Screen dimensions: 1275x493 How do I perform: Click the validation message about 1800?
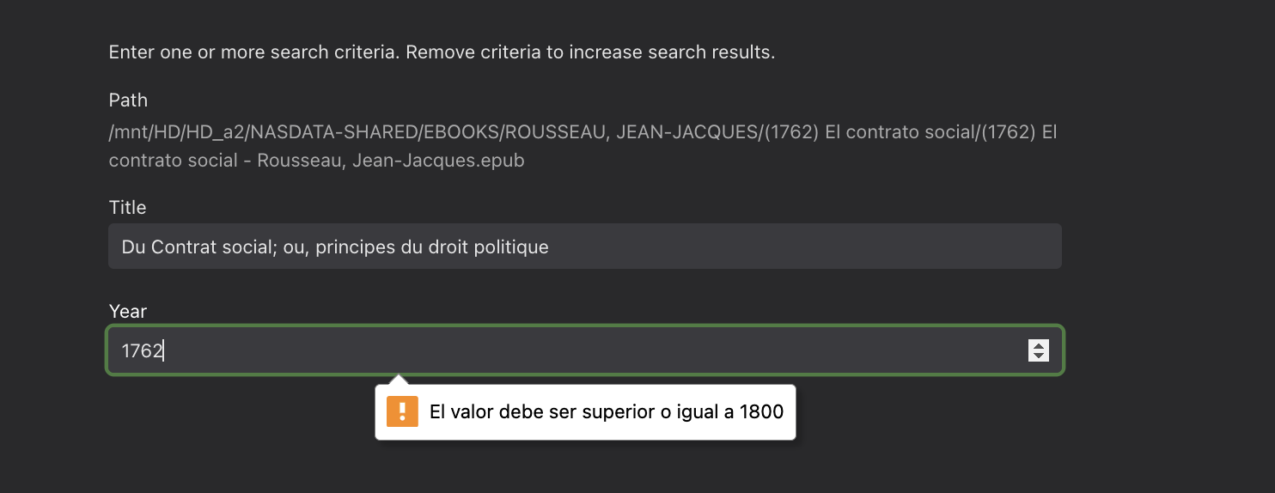607,412
